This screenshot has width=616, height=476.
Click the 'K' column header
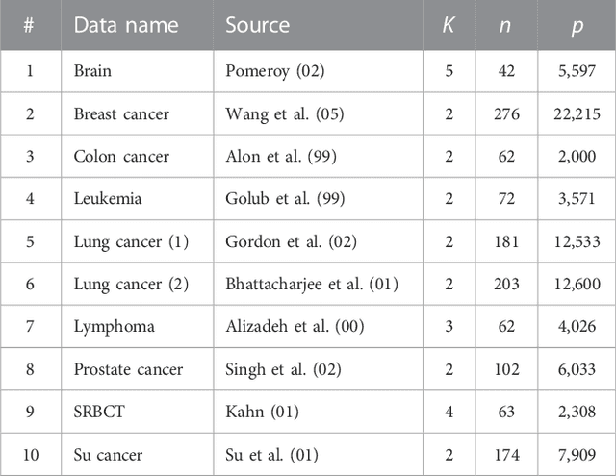click(447, 26)
